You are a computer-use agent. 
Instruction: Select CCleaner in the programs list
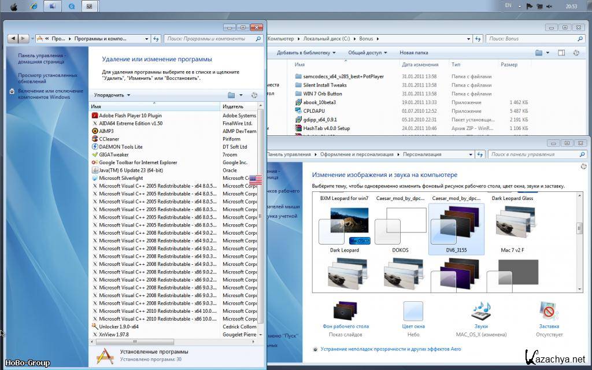[x=109, y=139]
